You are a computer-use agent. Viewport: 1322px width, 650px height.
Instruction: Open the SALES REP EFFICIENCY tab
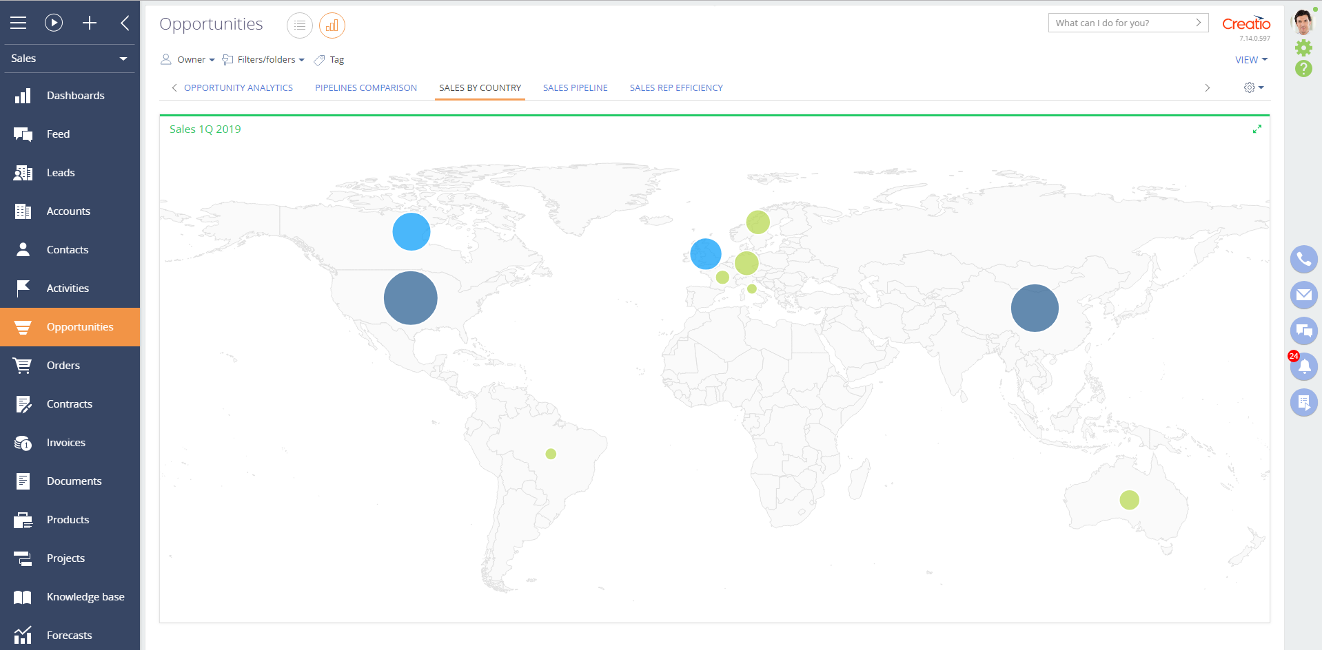pos(676,87)
